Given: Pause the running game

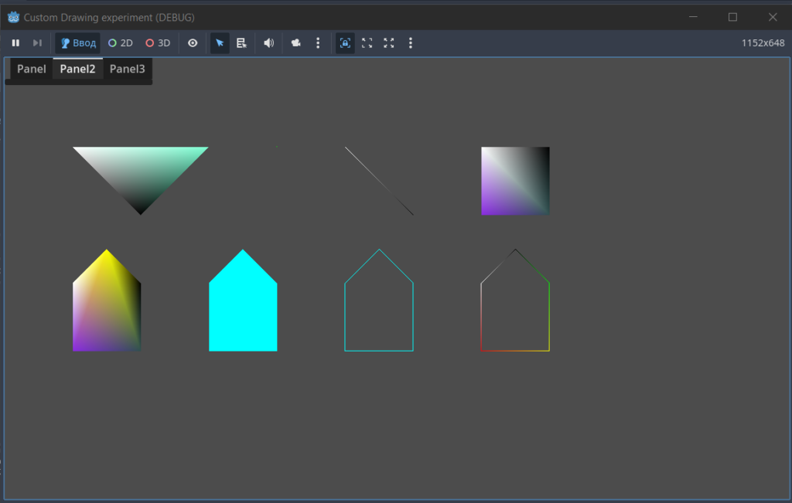Looking at the screenshot, I should [15, 43].
